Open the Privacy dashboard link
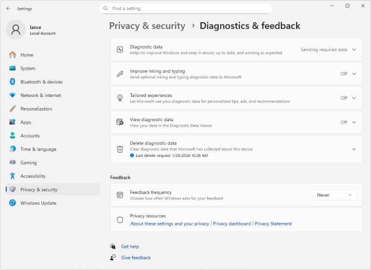Screen dimensions: 371x270 232,224
